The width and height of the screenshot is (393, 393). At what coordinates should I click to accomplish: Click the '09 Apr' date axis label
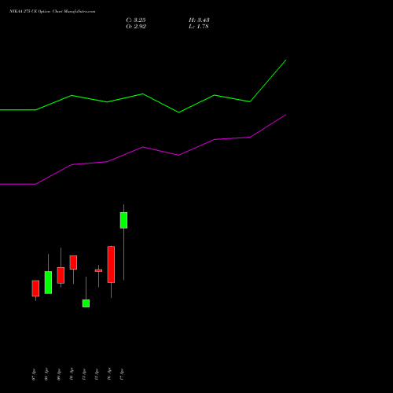coord(59,374)
